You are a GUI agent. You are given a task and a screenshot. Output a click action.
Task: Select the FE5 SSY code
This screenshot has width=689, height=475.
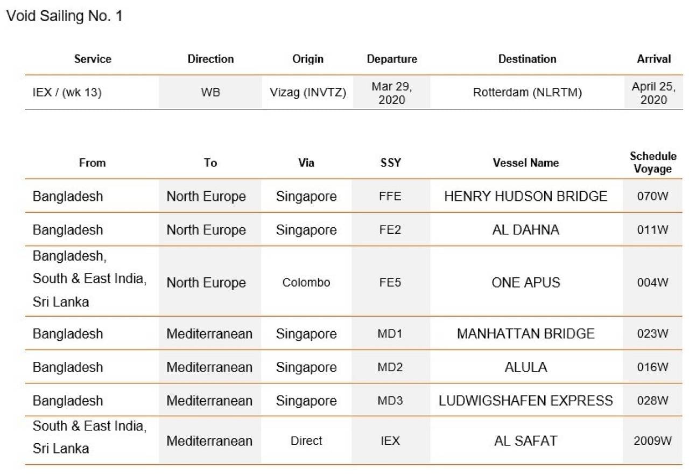pos(390,283)
